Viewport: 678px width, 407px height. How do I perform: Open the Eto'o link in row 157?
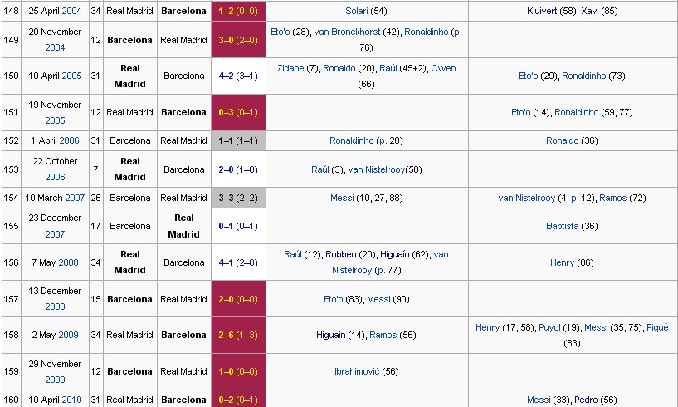point(334,299)
